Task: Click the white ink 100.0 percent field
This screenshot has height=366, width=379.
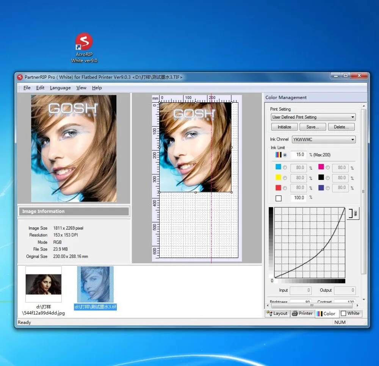Action: tap(299, 198)
